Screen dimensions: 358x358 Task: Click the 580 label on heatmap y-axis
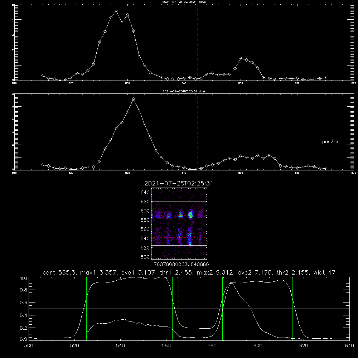click(x=145, y=220)
